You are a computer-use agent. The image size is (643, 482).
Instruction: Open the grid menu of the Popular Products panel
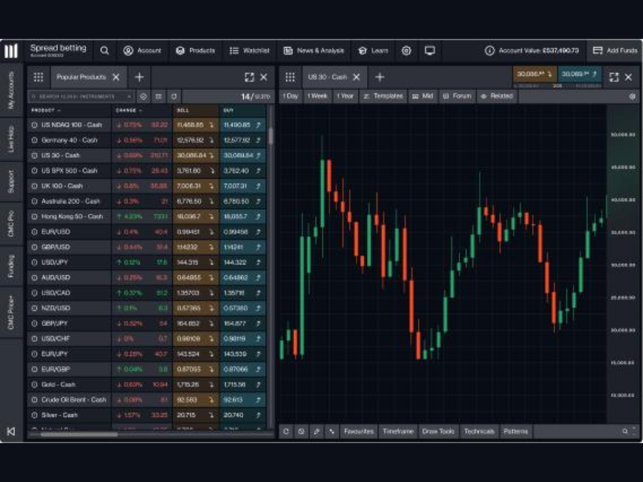point(39,77)
